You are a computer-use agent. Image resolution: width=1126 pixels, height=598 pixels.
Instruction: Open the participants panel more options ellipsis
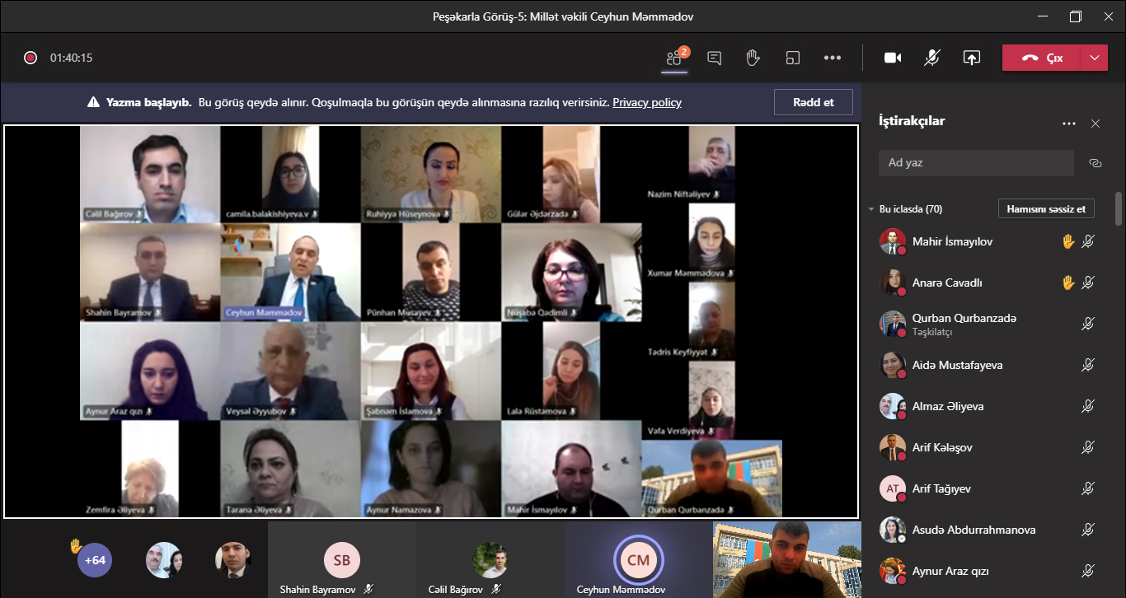click(x=1069, y=124)
